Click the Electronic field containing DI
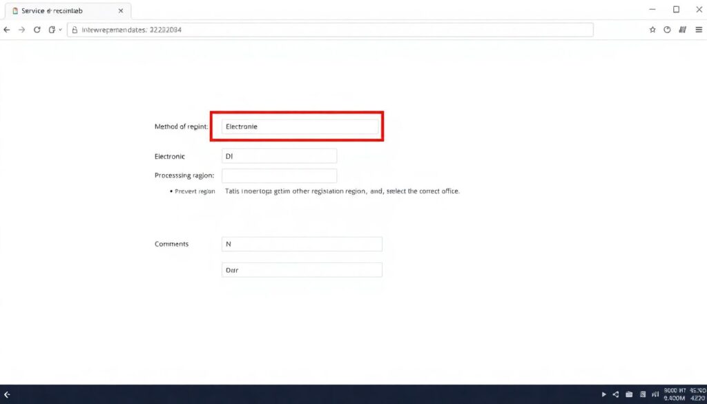 coord(279,157)
